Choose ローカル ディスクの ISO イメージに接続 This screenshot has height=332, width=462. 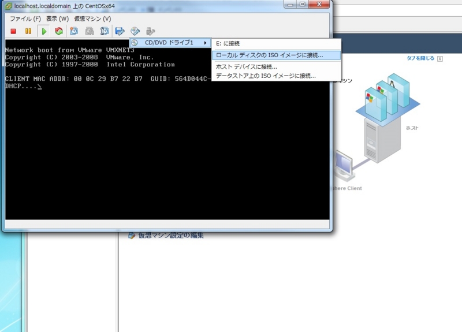tap(277, 55)
